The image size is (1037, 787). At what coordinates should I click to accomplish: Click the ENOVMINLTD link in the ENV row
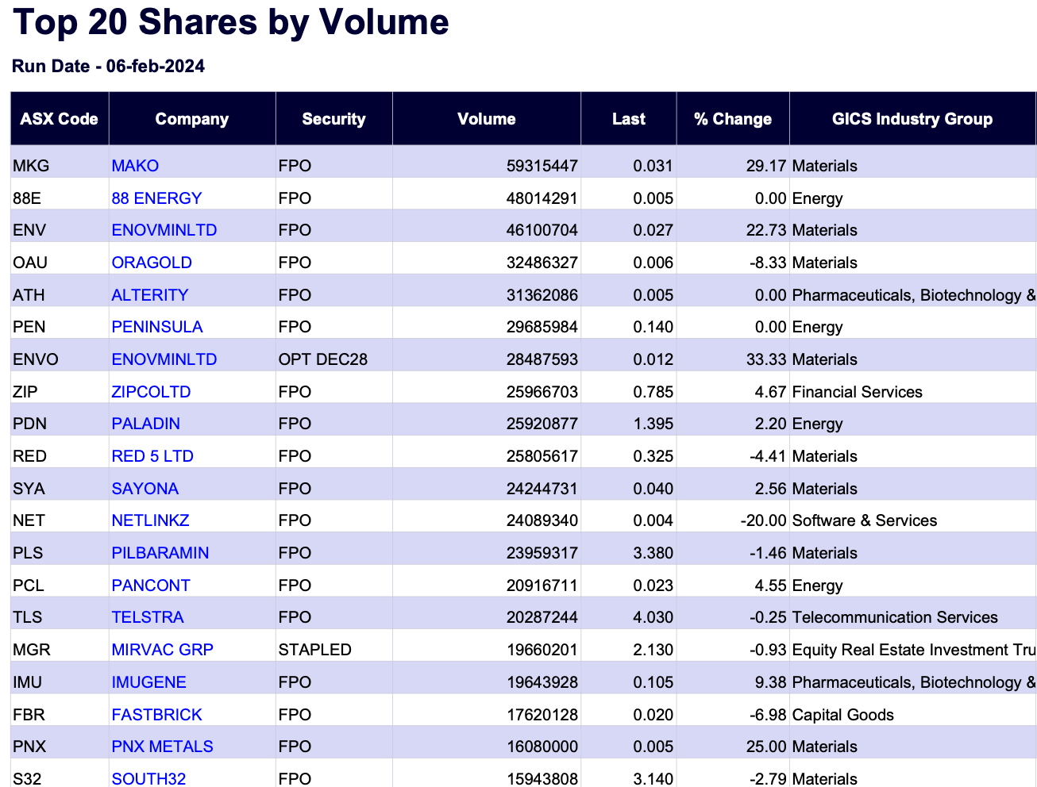tap(164, 230)
